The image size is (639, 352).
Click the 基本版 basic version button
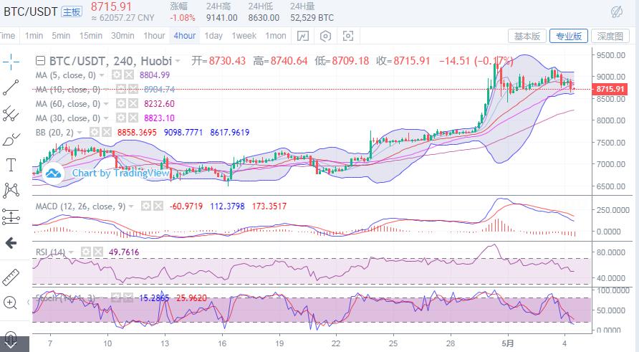[x=527, y=36]
